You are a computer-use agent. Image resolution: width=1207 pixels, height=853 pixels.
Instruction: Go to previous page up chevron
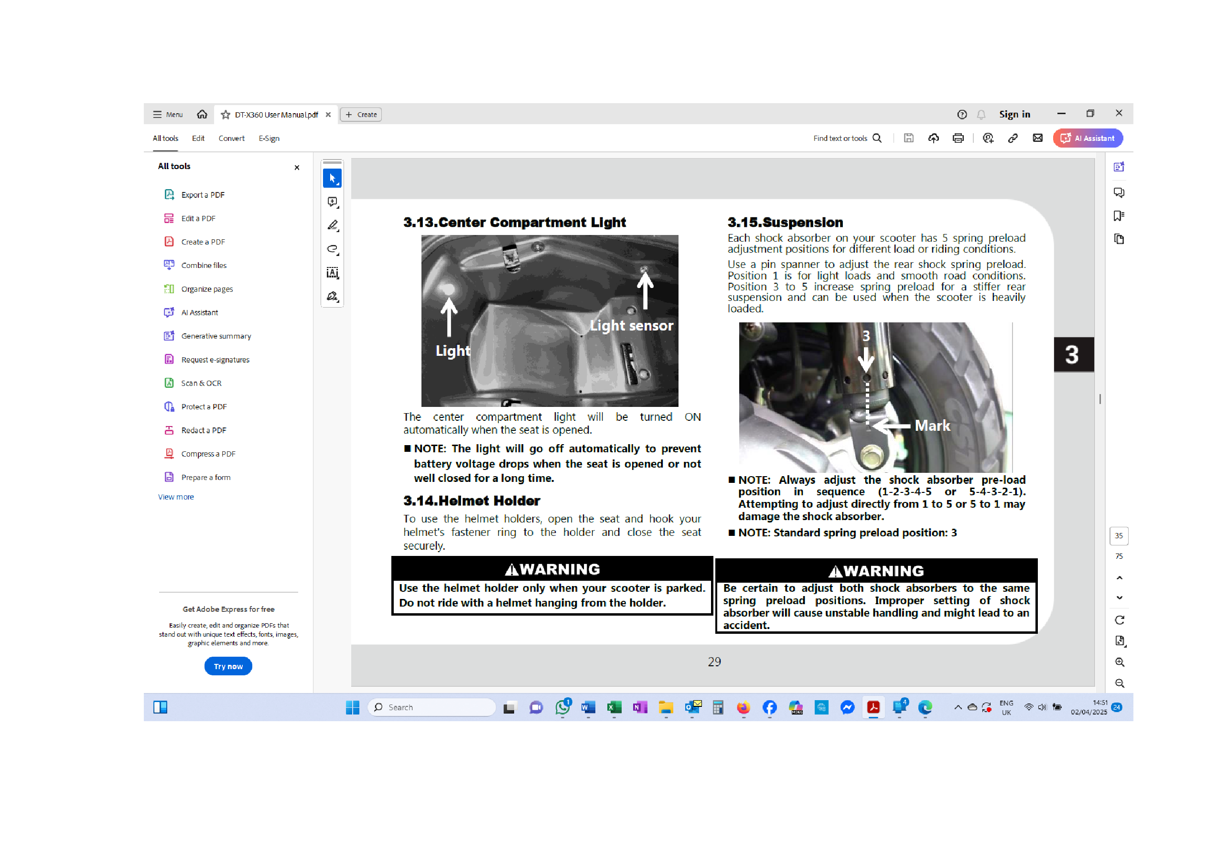point(1119,578)
